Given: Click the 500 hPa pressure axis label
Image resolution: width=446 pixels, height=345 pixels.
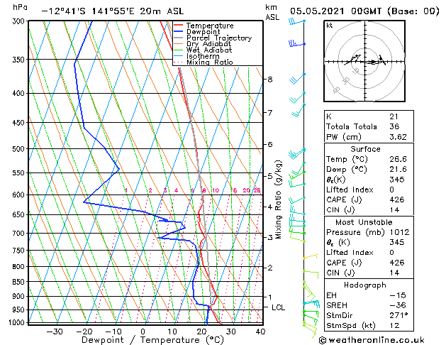Looking at the screenshot, I should 18,149.
